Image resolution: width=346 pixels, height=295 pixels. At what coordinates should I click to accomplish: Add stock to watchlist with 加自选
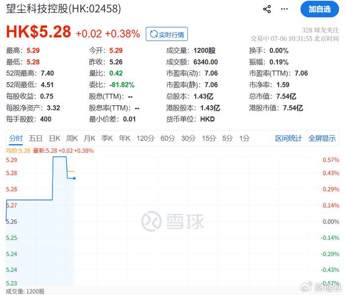pos(319,9)
